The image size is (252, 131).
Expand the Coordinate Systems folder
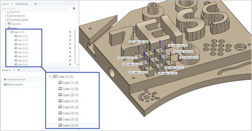[6, 20]
